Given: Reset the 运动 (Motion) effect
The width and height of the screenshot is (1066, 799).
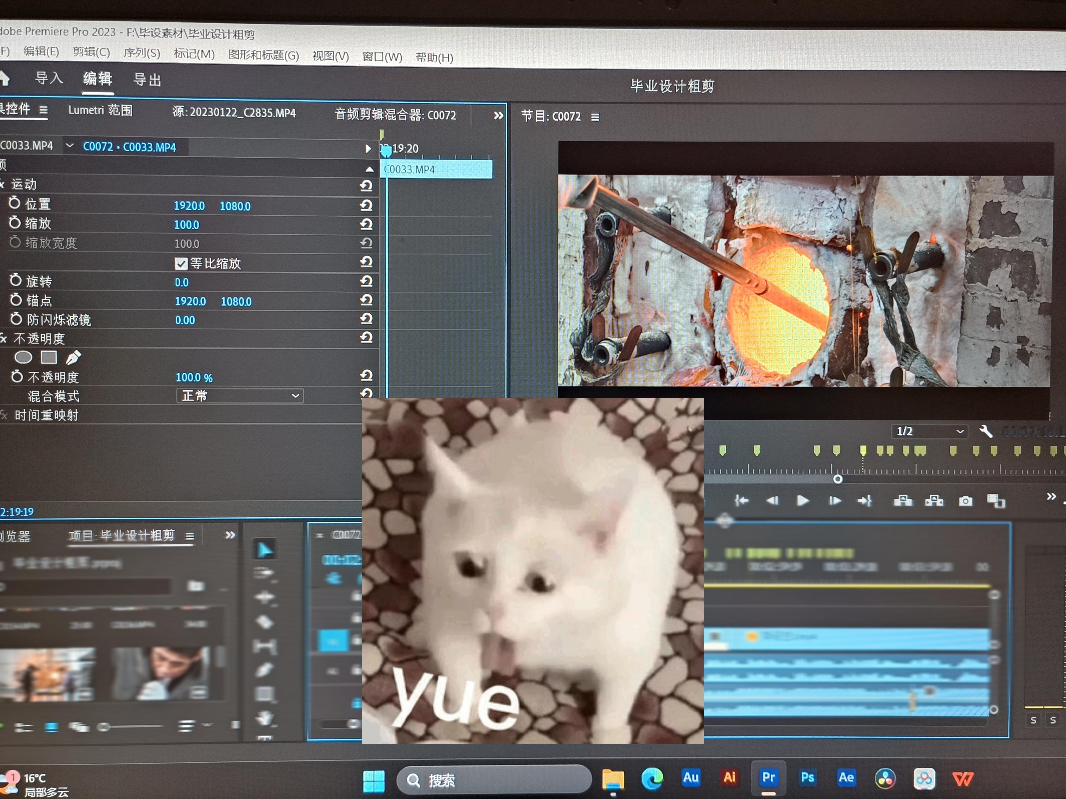Looking at the screenshot, I should click(366, 186).
